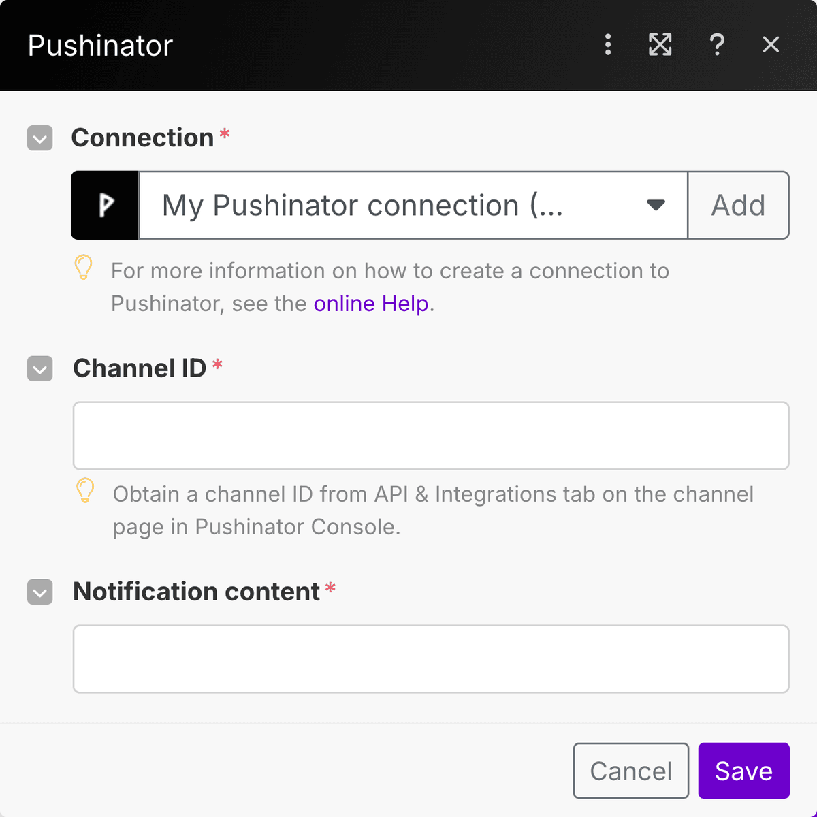Collapse the Channel ID section
This screenshot has height=817, width=817.
[39, 369]
